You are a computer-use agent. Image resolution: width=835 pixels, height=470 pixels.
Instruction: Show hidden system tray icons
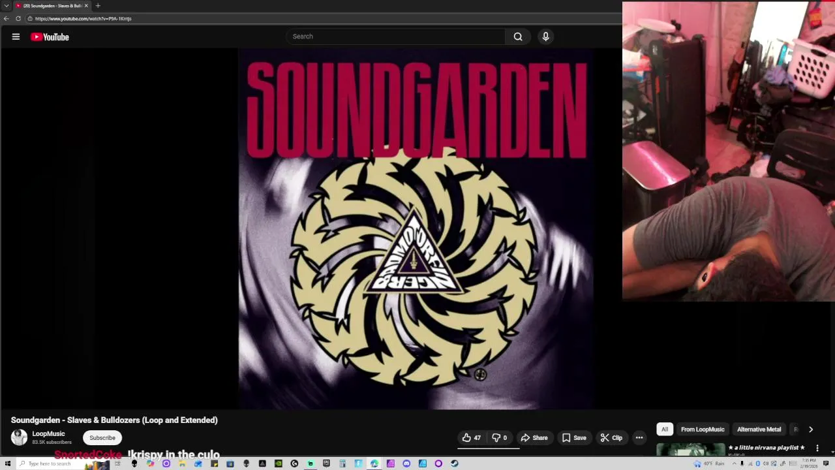point(734,463)
